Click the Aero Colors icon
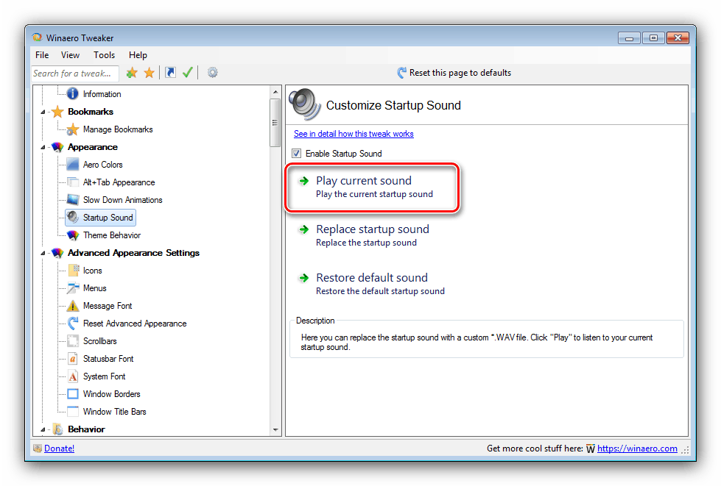 [73, 164]
